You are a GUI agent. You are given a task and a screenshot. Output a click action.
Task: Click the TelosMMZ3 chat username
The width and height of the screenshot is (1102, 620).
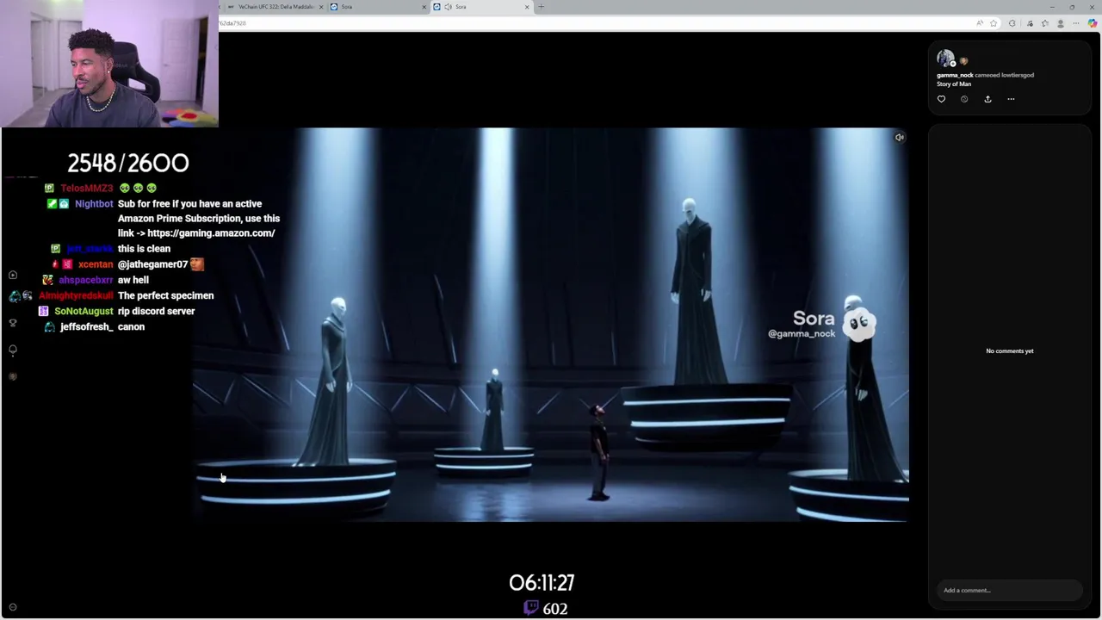tap(86, 188)
